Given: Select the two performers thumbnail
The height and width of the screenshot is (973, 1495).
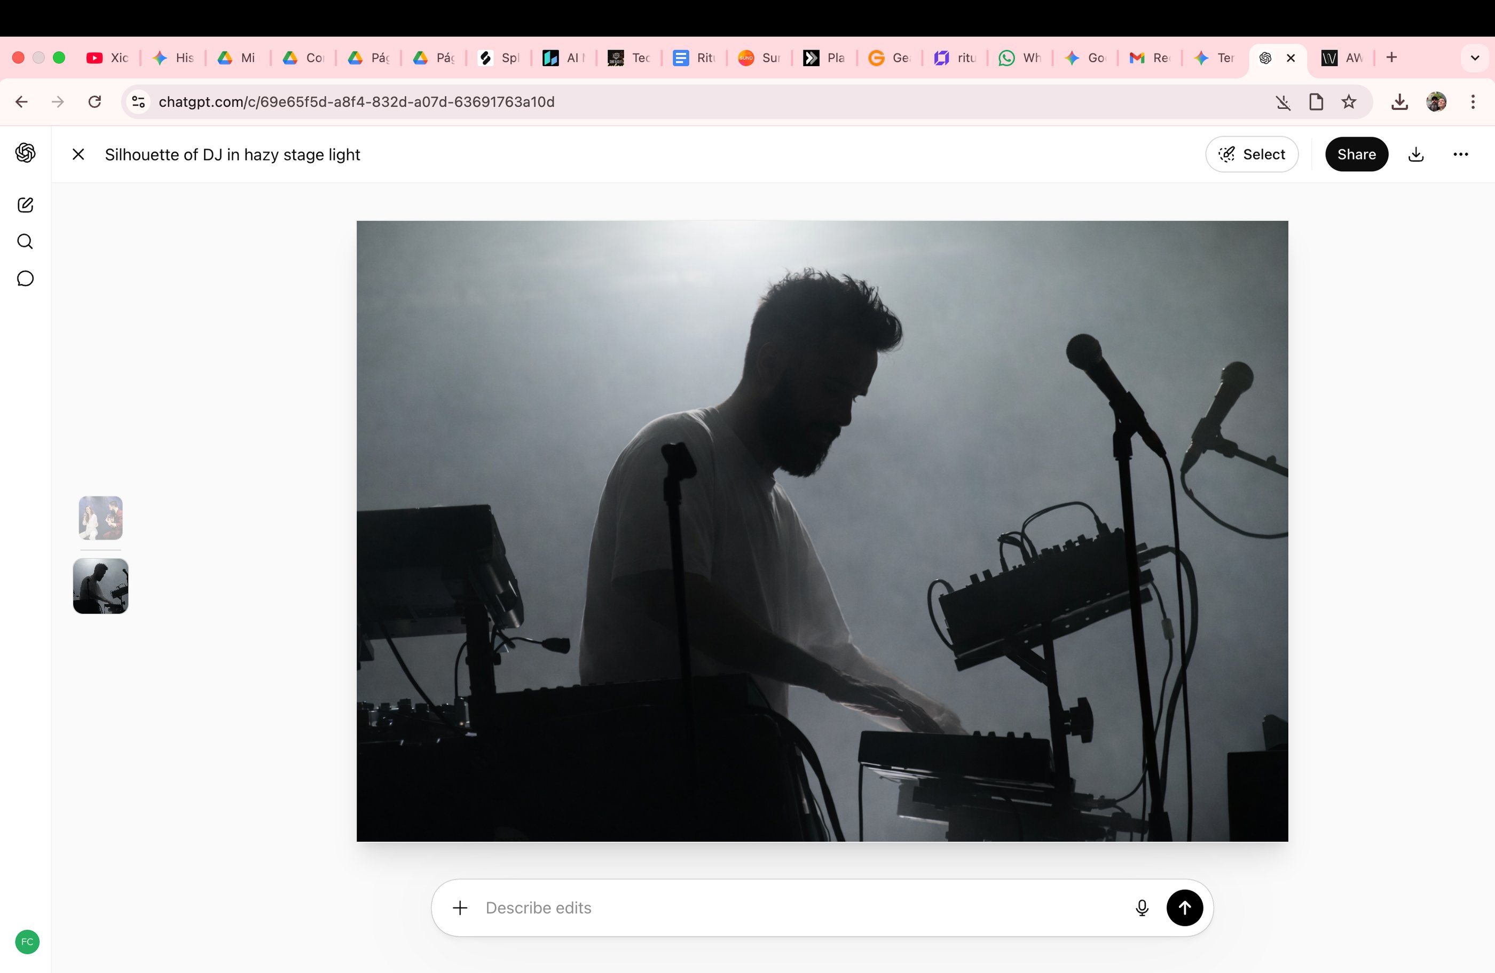Looking at the screenshot, I should (x=100, y=518).
